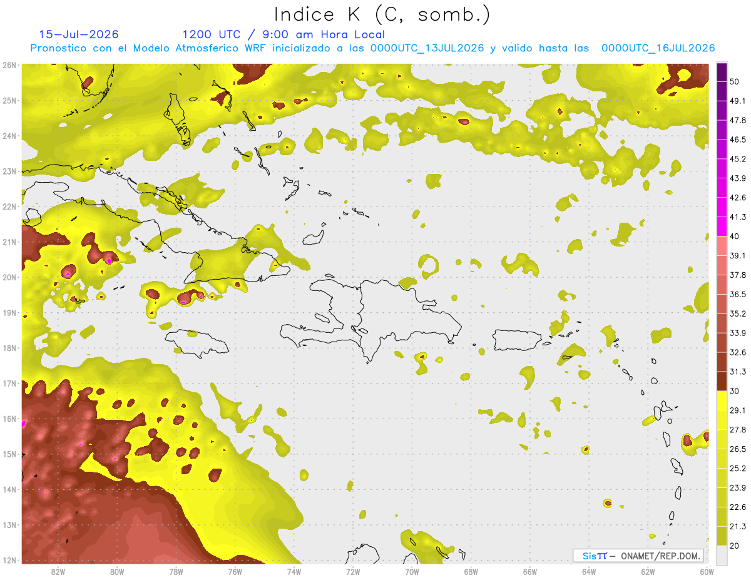Click the 82W longitude label
The image size is (751, 580).
(x=58, y=571)
